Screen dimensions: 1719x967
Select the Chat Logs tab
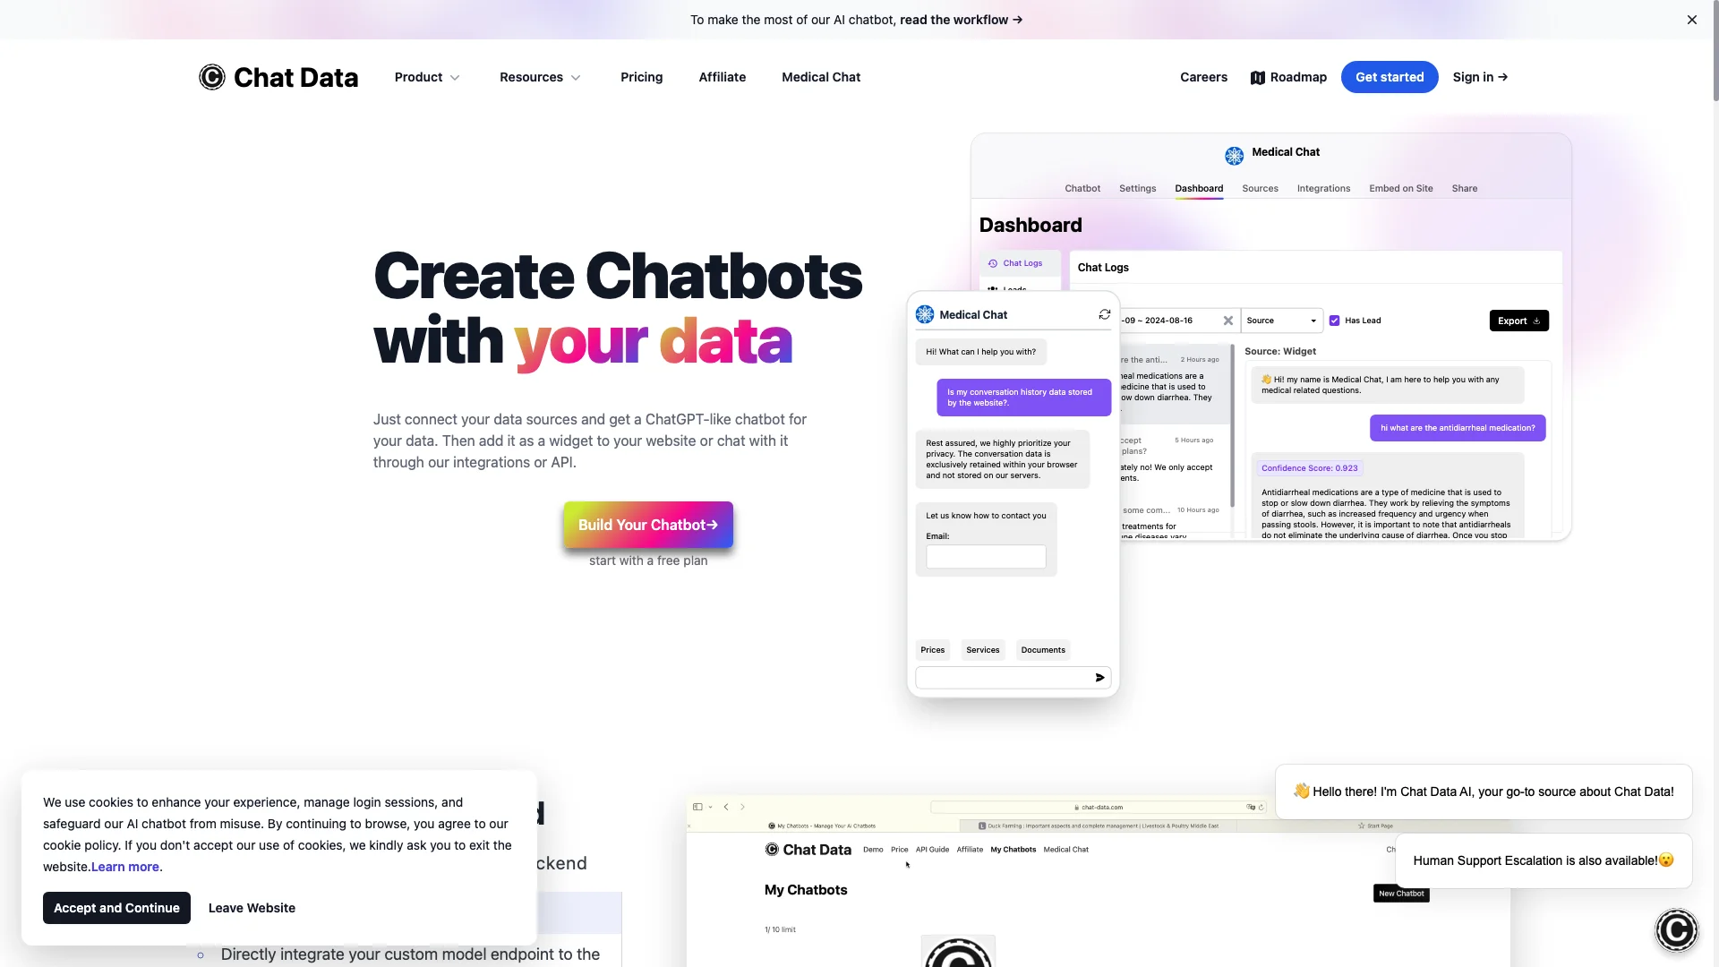(x=1019, y=262)
